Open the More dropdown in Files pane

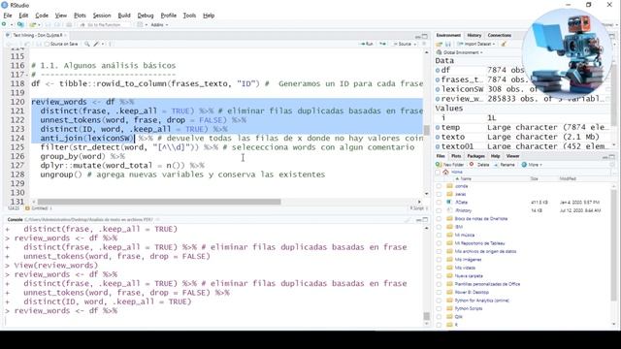tap(532, 165)
